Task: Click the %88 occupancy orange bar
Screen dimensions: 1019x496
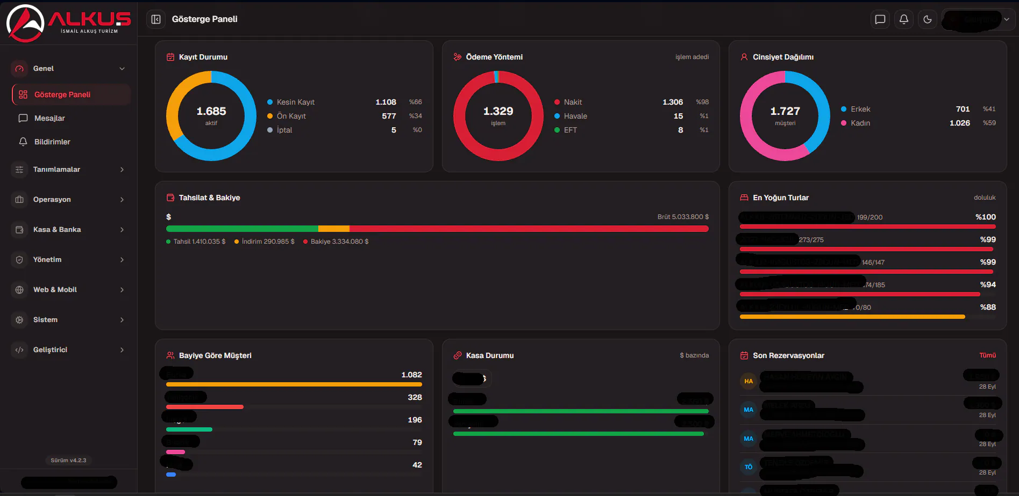Action: point(852,317)
